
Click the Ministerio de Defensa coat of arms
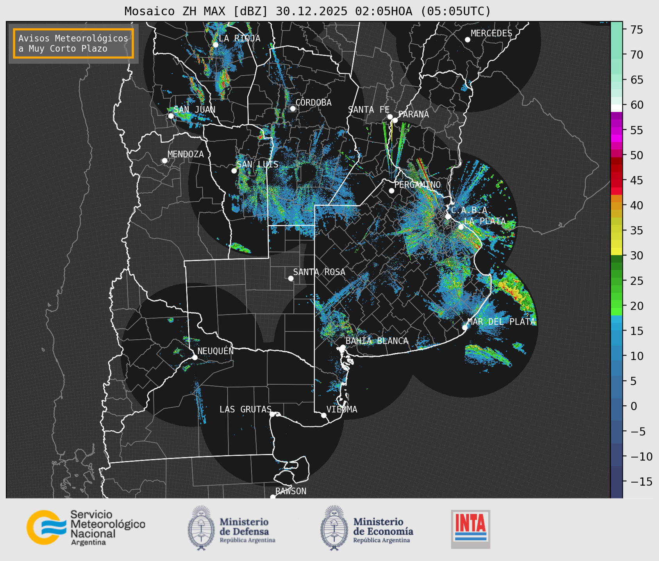tap(201, 528)
